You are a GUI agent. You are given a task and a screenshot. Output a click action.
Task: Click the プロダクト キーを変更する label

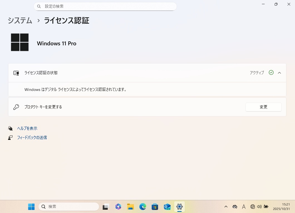[x=43, y=107]
